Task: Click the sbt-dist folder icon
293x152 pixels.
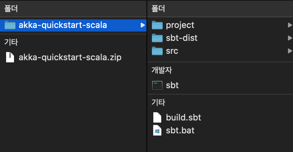Action: pyautogui.click(x=157, y=38)
